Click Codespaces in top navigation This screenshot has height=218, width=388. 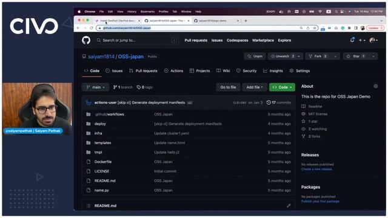[237, 41]
